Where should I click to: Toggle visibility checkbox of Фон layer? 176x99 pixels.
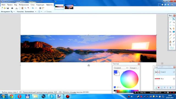point(174,79)
